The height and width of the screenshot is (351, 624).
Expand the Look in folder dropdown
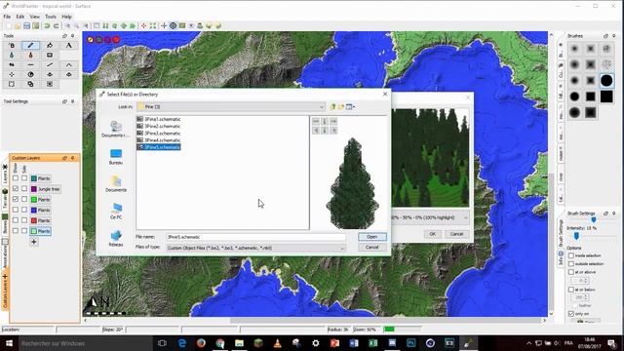(322, 106)
